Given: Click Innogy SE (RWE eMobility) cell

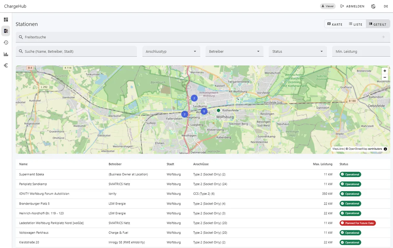Looking at the screenshot, I should click(127, 242).
